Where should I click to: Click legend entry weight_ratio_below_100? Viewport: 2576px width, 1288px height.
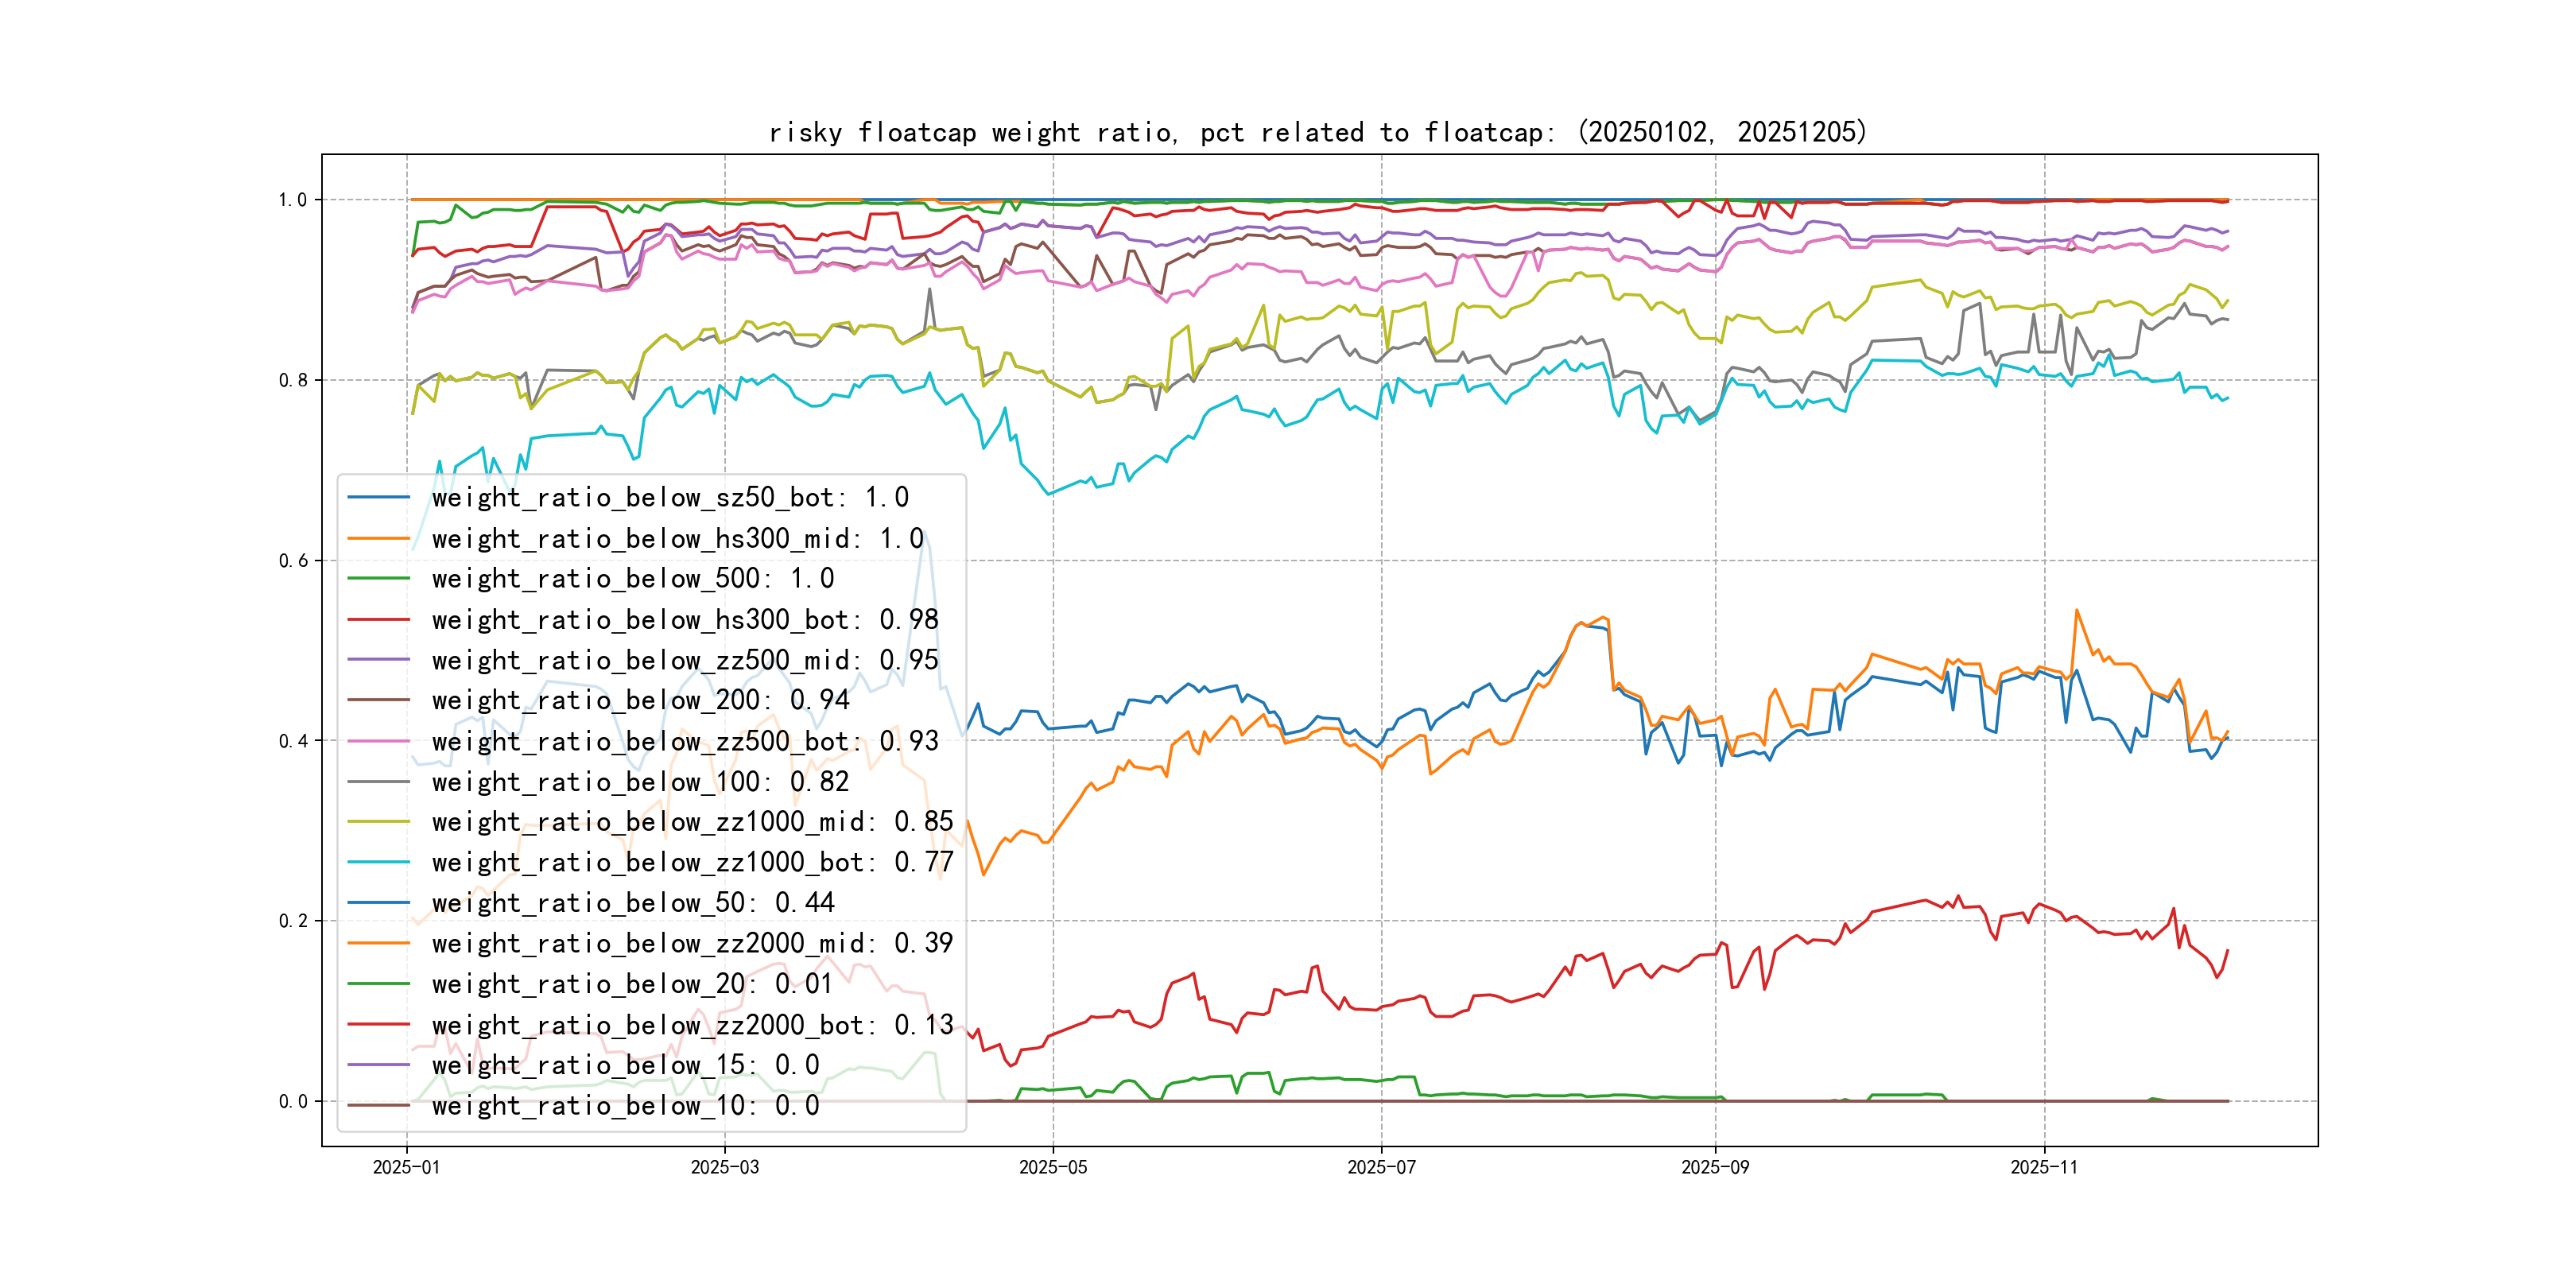640,782
